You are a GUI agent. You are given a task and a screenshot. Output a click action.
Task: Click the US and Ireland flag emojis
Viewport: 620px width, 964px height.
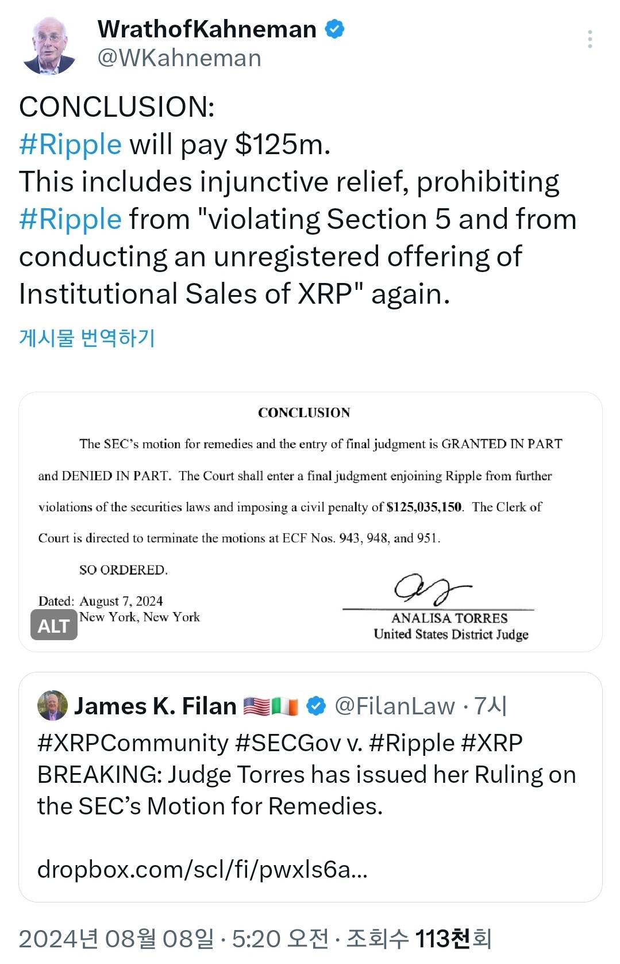point(271,706)
